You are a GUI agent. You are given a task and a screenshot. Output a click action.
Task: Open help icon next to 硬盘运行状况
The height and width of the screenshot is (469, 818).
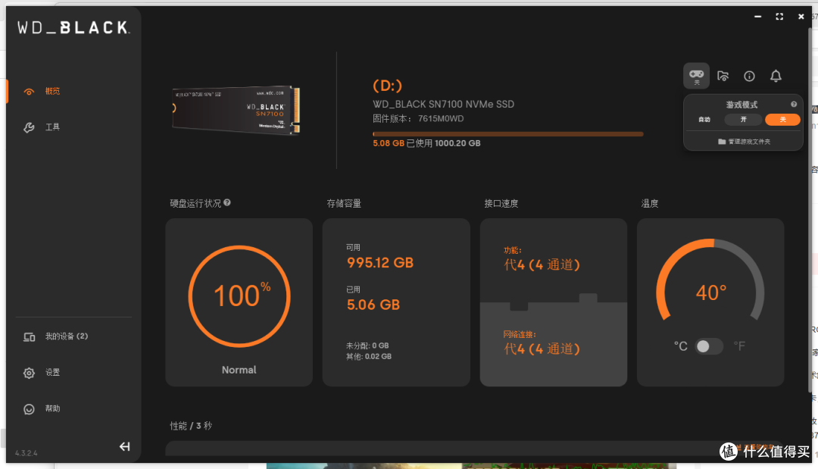click(x=227, y=202)
